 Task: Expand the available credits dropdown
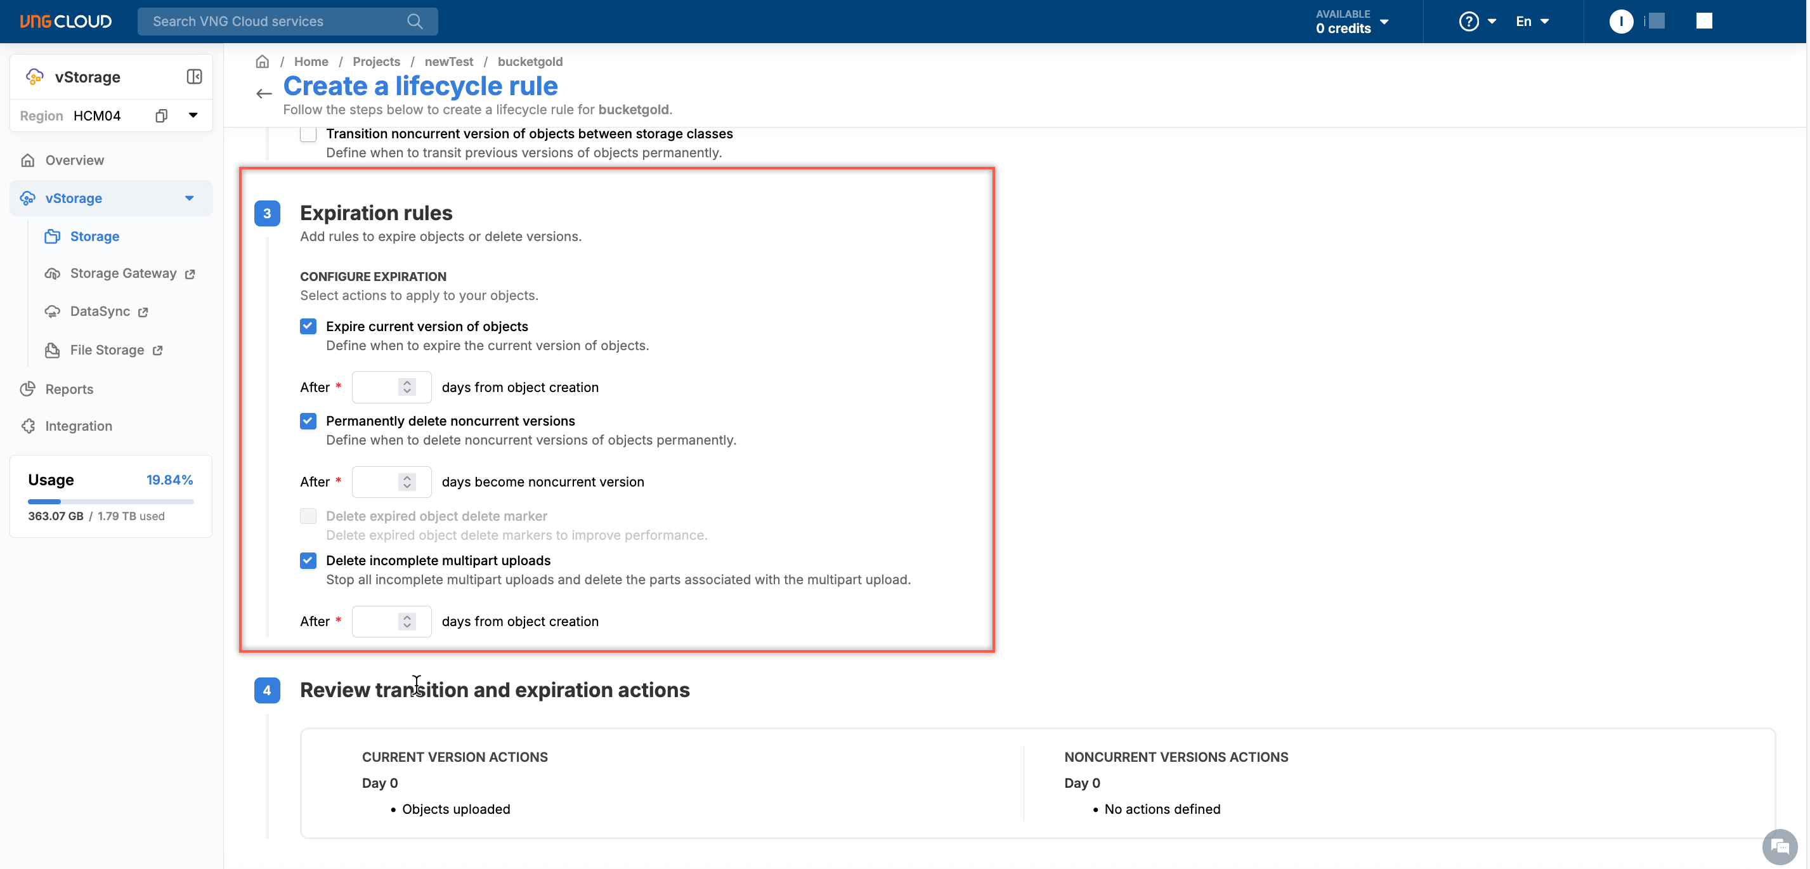1383,21
